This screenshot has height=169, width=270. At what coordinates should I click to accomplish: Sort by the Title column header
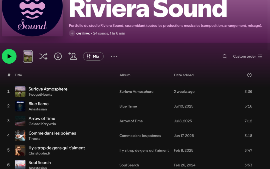[18, 75]
